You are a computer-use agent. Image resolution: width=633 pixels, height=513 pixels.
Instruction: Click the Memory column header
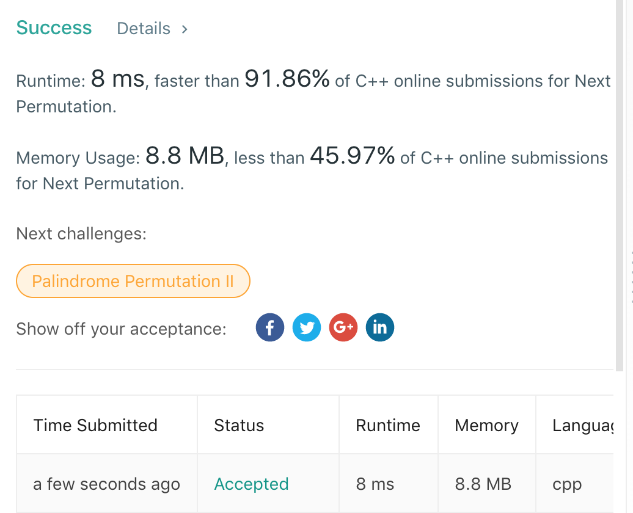pos(486,426)
